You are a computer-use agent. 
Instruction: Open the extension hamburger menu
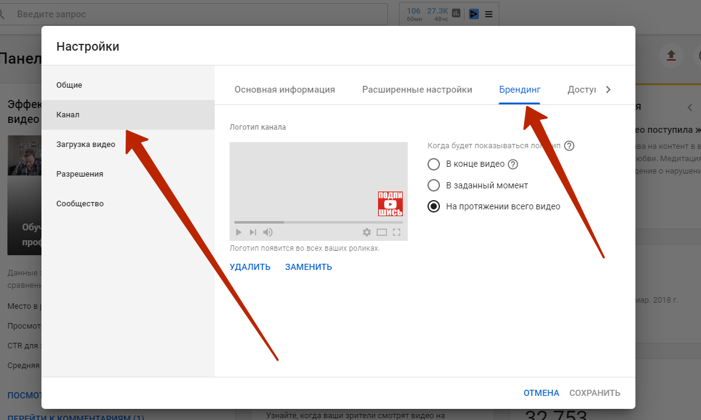[489, 14]
